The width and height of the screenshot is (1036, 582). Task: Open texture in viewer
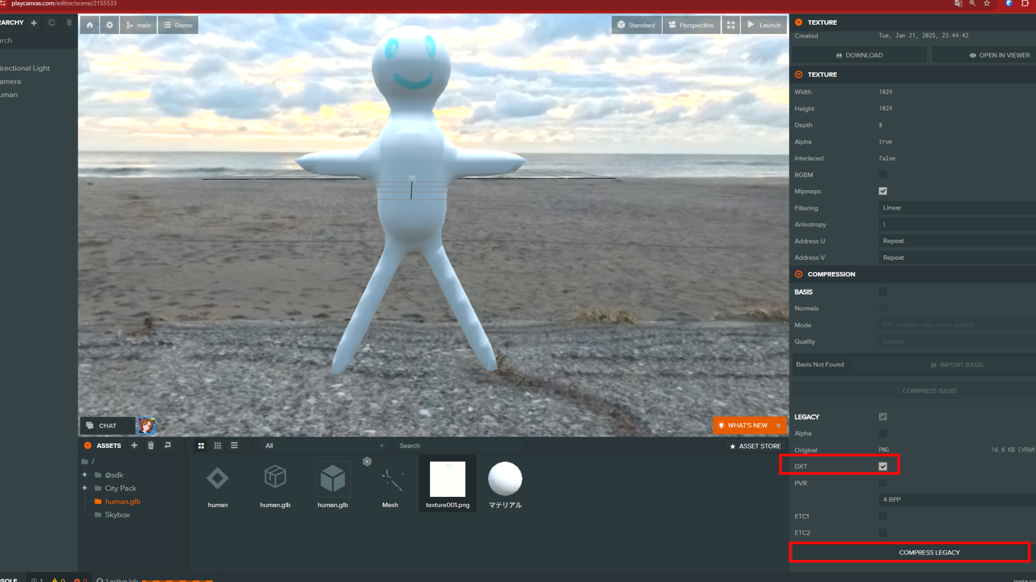984,55
